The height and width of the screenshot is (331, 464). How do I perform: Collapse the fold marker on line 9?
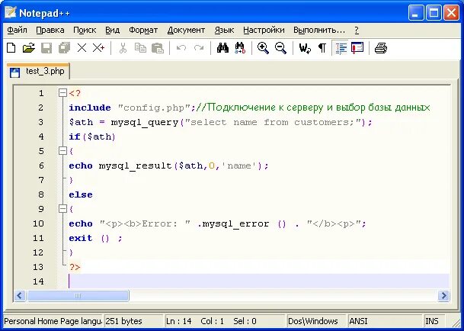coord(62,209)
